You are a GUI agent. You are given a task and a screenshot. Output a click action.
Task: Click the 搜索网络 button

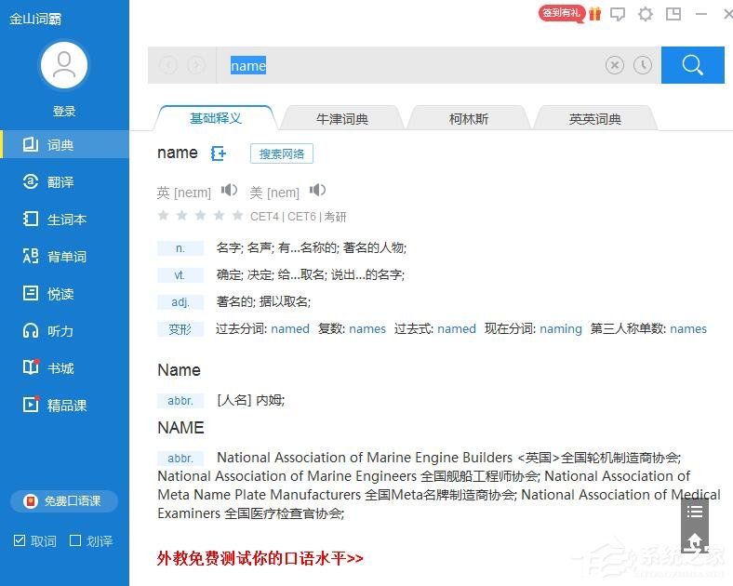pos(281,153)
